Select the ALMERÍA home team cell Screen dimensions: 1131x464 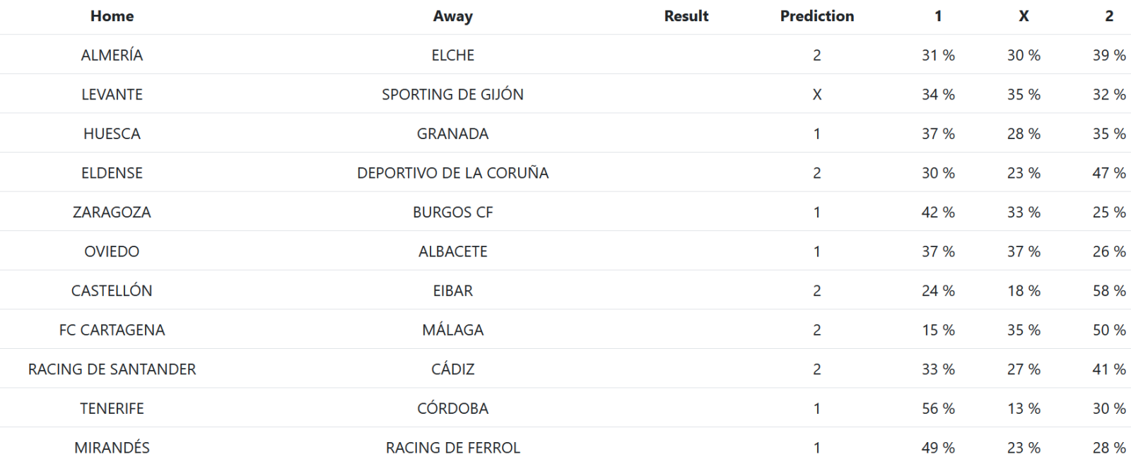coord(112,55)
